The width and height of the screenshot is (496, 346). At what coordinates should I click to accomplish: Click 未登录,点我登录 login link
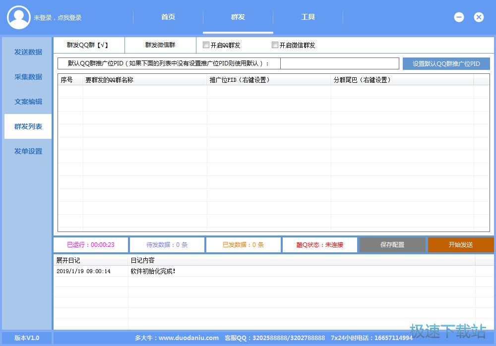click(x=58, y=18)
